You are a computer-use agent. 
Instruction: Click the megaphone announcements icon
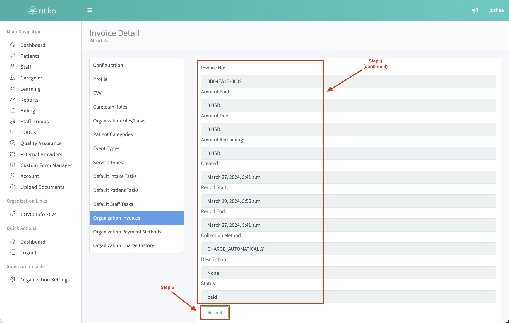click(x=475, y=10)
